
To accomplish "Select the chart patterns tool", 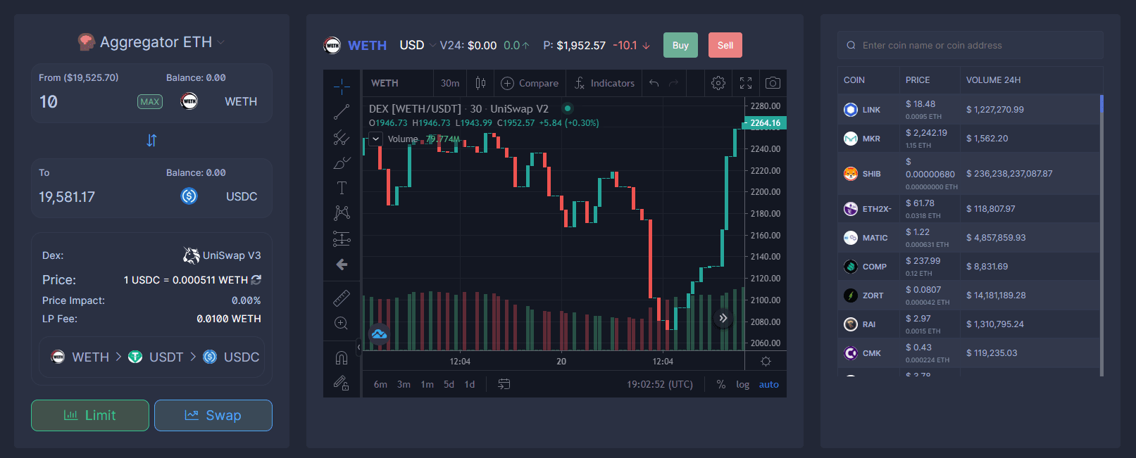I will tap(342, 213).
